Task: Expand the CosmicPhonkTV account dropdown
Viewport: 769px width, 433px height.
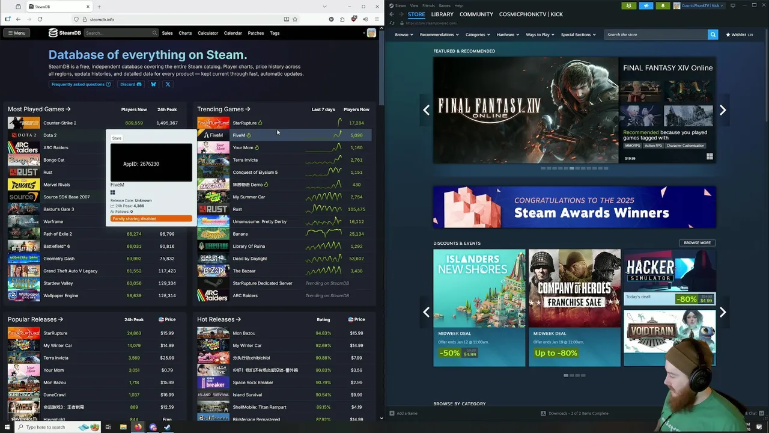Action: pyautogui.click(x=699, y=5)
